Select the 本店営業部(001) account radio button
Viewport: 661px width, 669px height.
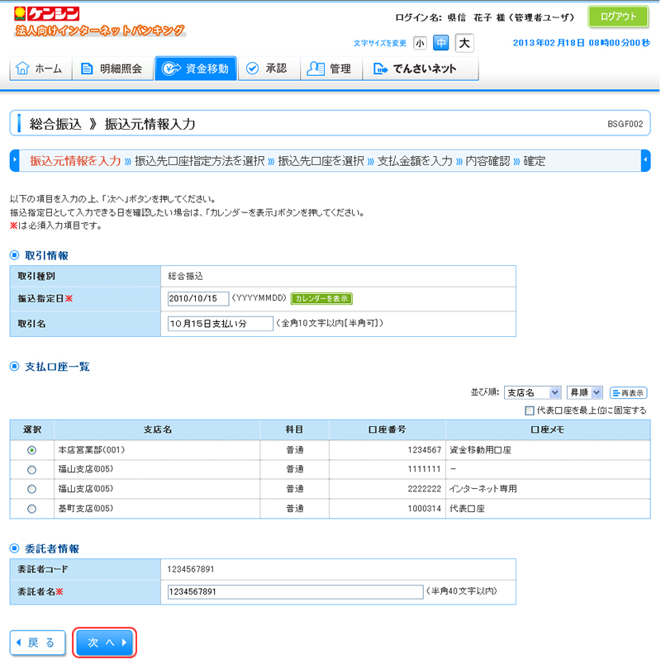(x=31, y=450)
